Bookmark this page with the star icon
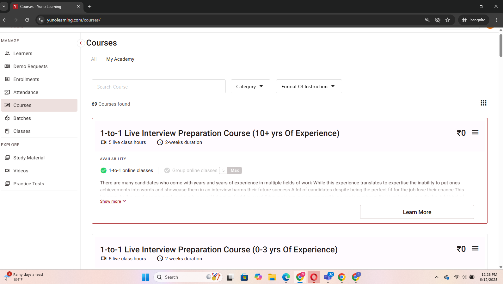 tap(448, 20)
